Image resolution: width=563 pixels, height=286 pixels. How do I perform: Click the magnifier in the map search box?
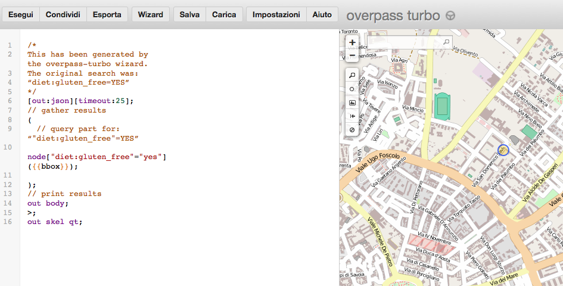tap(446, 42)
